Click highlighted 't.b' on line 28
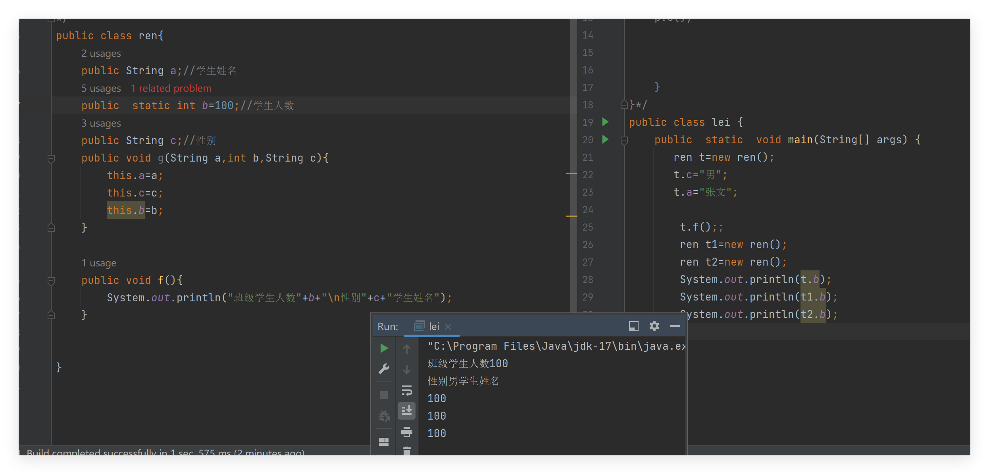This screenshot has width=989, height=474. (810, 279)
